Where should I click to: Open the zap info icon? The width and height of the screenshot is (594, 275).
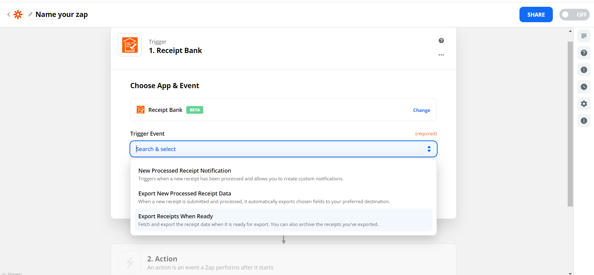point(584,121)
